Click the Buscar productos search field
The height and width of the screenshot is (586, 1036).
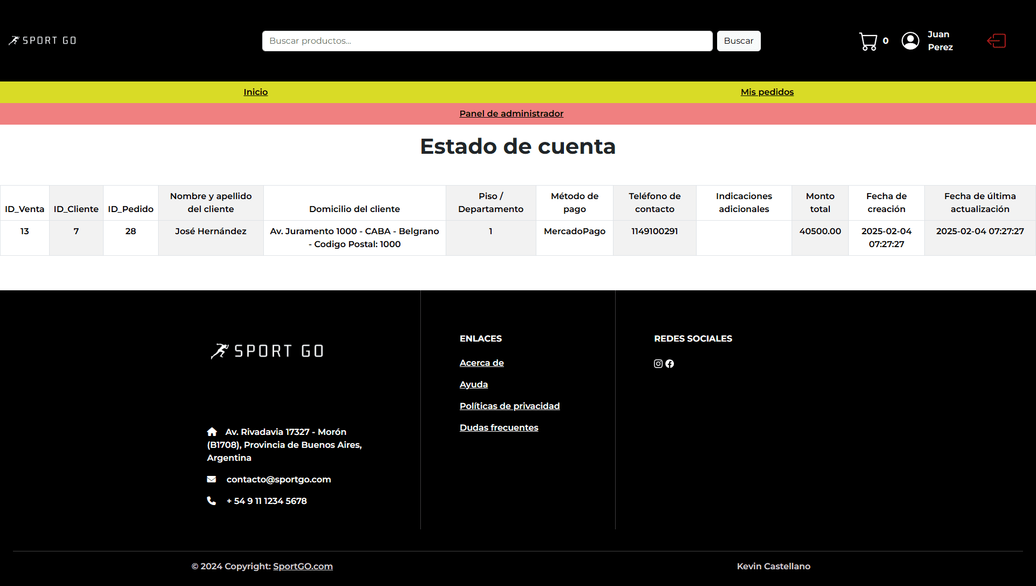point(486,40)
